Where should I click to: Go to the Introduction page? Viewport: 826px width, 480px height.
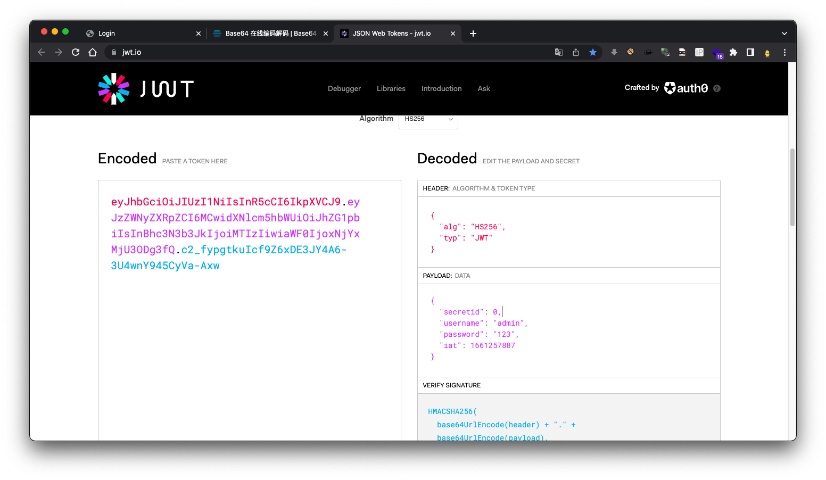[441, 89]
